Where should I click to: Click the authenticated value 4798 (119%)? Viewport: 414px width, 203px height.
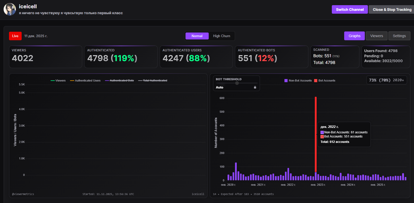coord(112,58)
